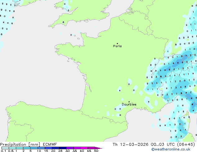Click the ECMWF model label
197x152 pixels.
point(50,145)
